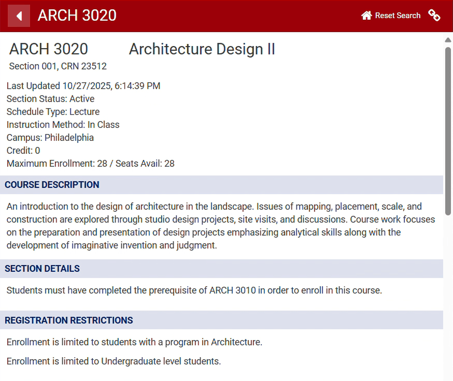The height and width of the screenshot is (381, 453).
Task: Click the Section 001, CRN 23512 text
Action: pyautogui.click(x=58, y=66)
